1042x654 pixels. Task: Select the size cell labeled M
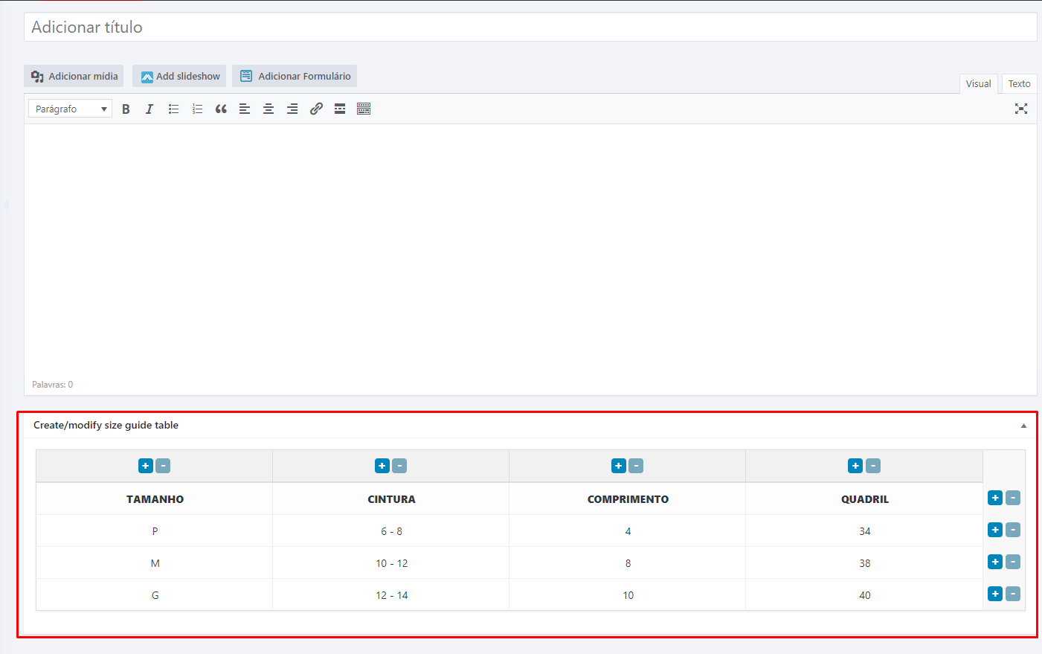click(x=155, y=563)
